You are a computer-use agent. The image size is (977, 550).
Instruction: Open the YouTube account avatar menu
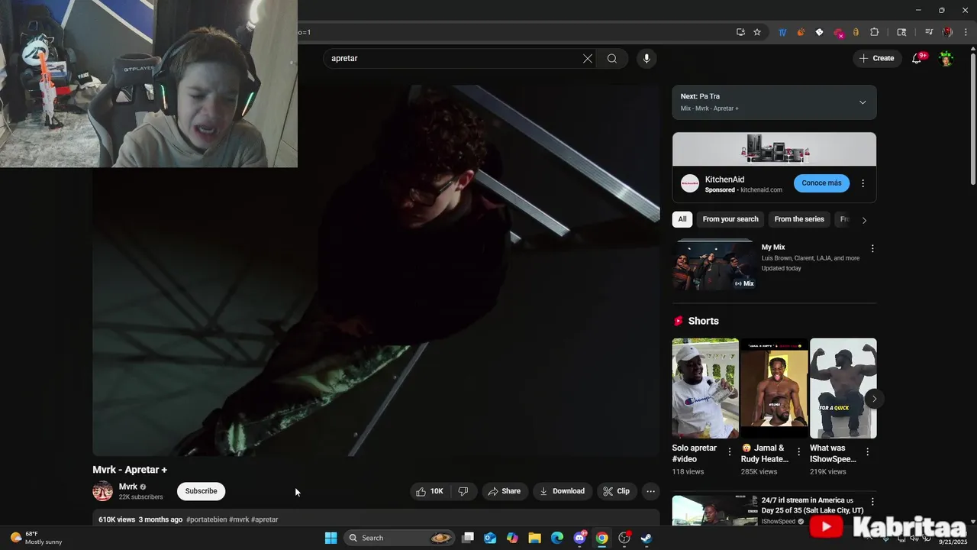[946, 58]
